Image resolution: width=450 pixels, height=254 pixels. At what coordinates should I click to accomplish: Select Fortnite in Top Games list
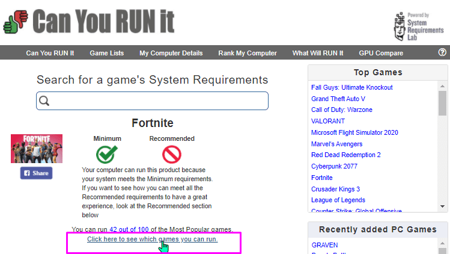[321, 178]
